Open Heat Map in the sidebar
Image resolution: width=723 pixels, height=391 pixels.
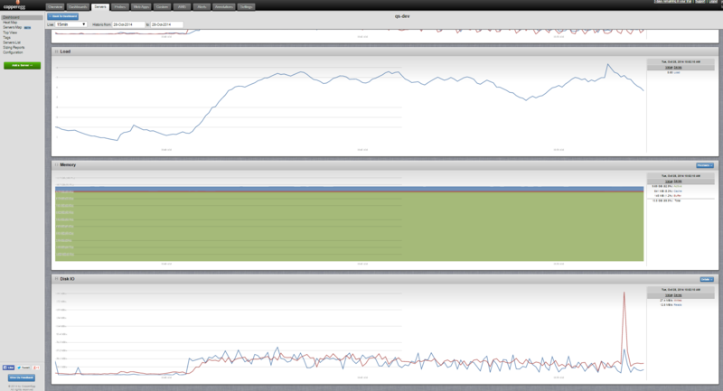pos(10,23)
